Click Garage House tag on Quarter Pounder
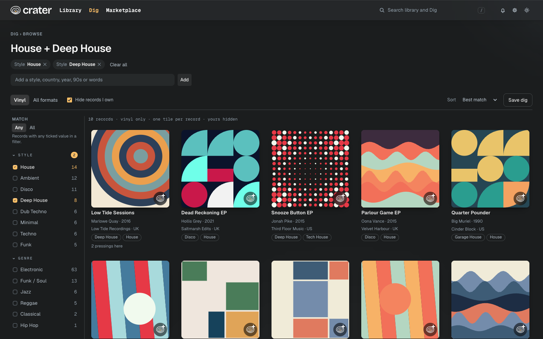 tap(468, 237)
